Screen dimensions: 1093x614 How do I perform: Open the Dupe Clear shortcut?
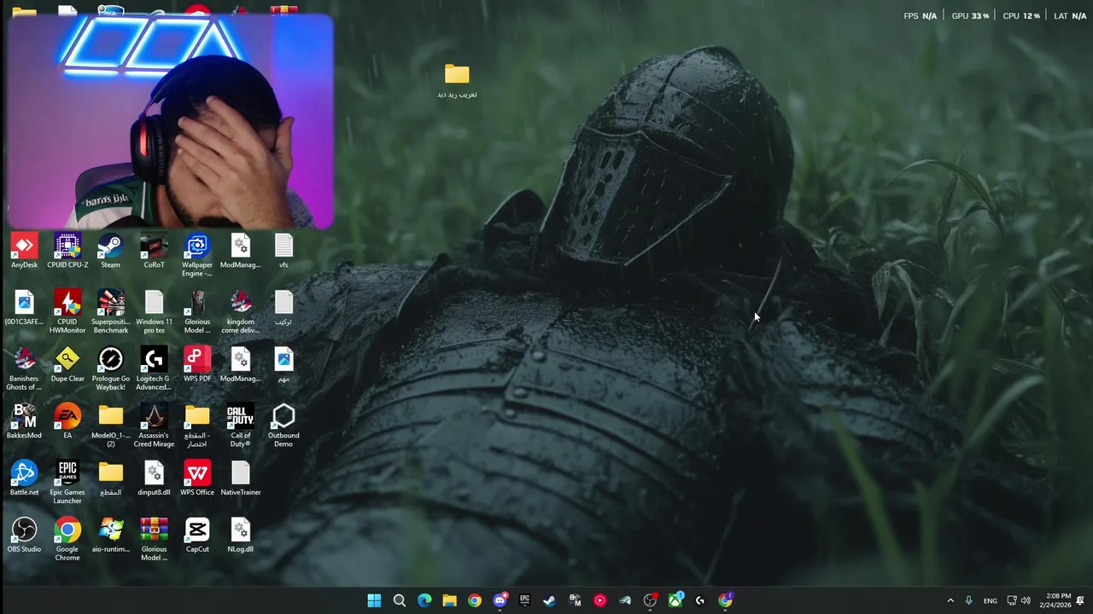click(67, 365)
